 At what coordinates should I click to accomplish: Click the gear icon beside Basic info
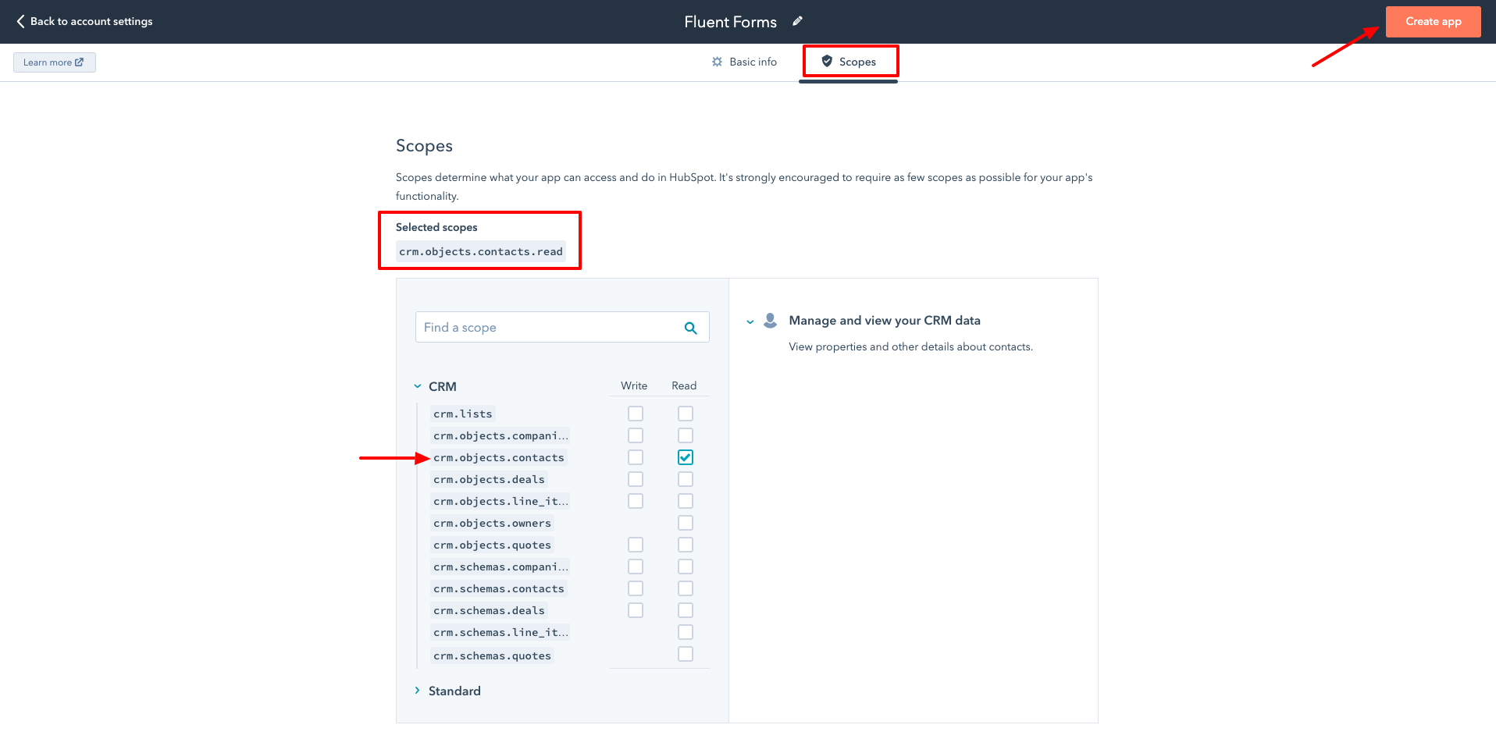point(717,62)
